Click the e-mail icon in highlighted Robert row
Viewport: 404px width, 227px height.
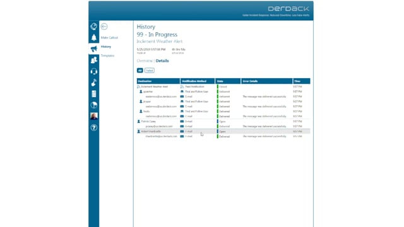pos(182,132)
